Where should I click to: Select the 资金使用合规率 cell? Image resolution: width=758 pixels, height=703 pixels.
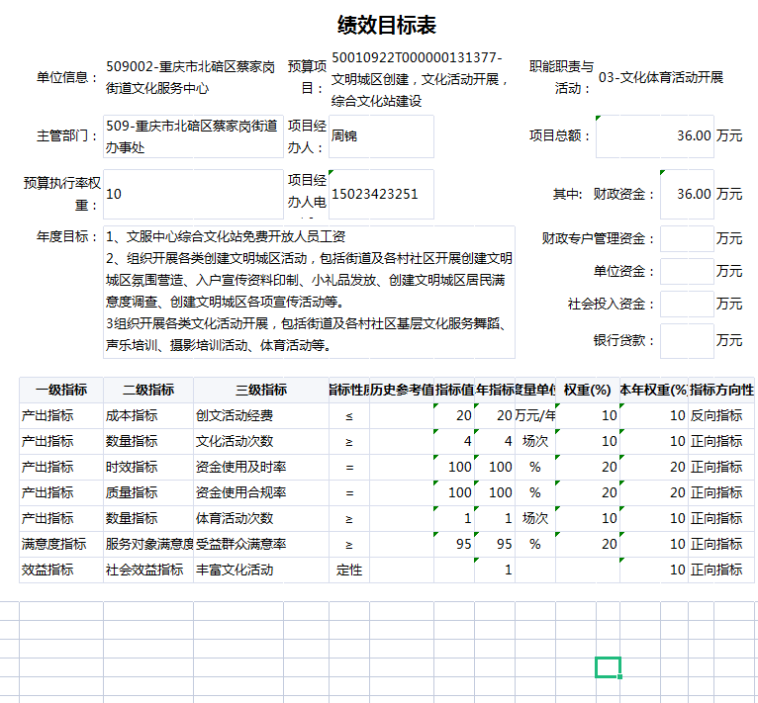pos(261,492)
